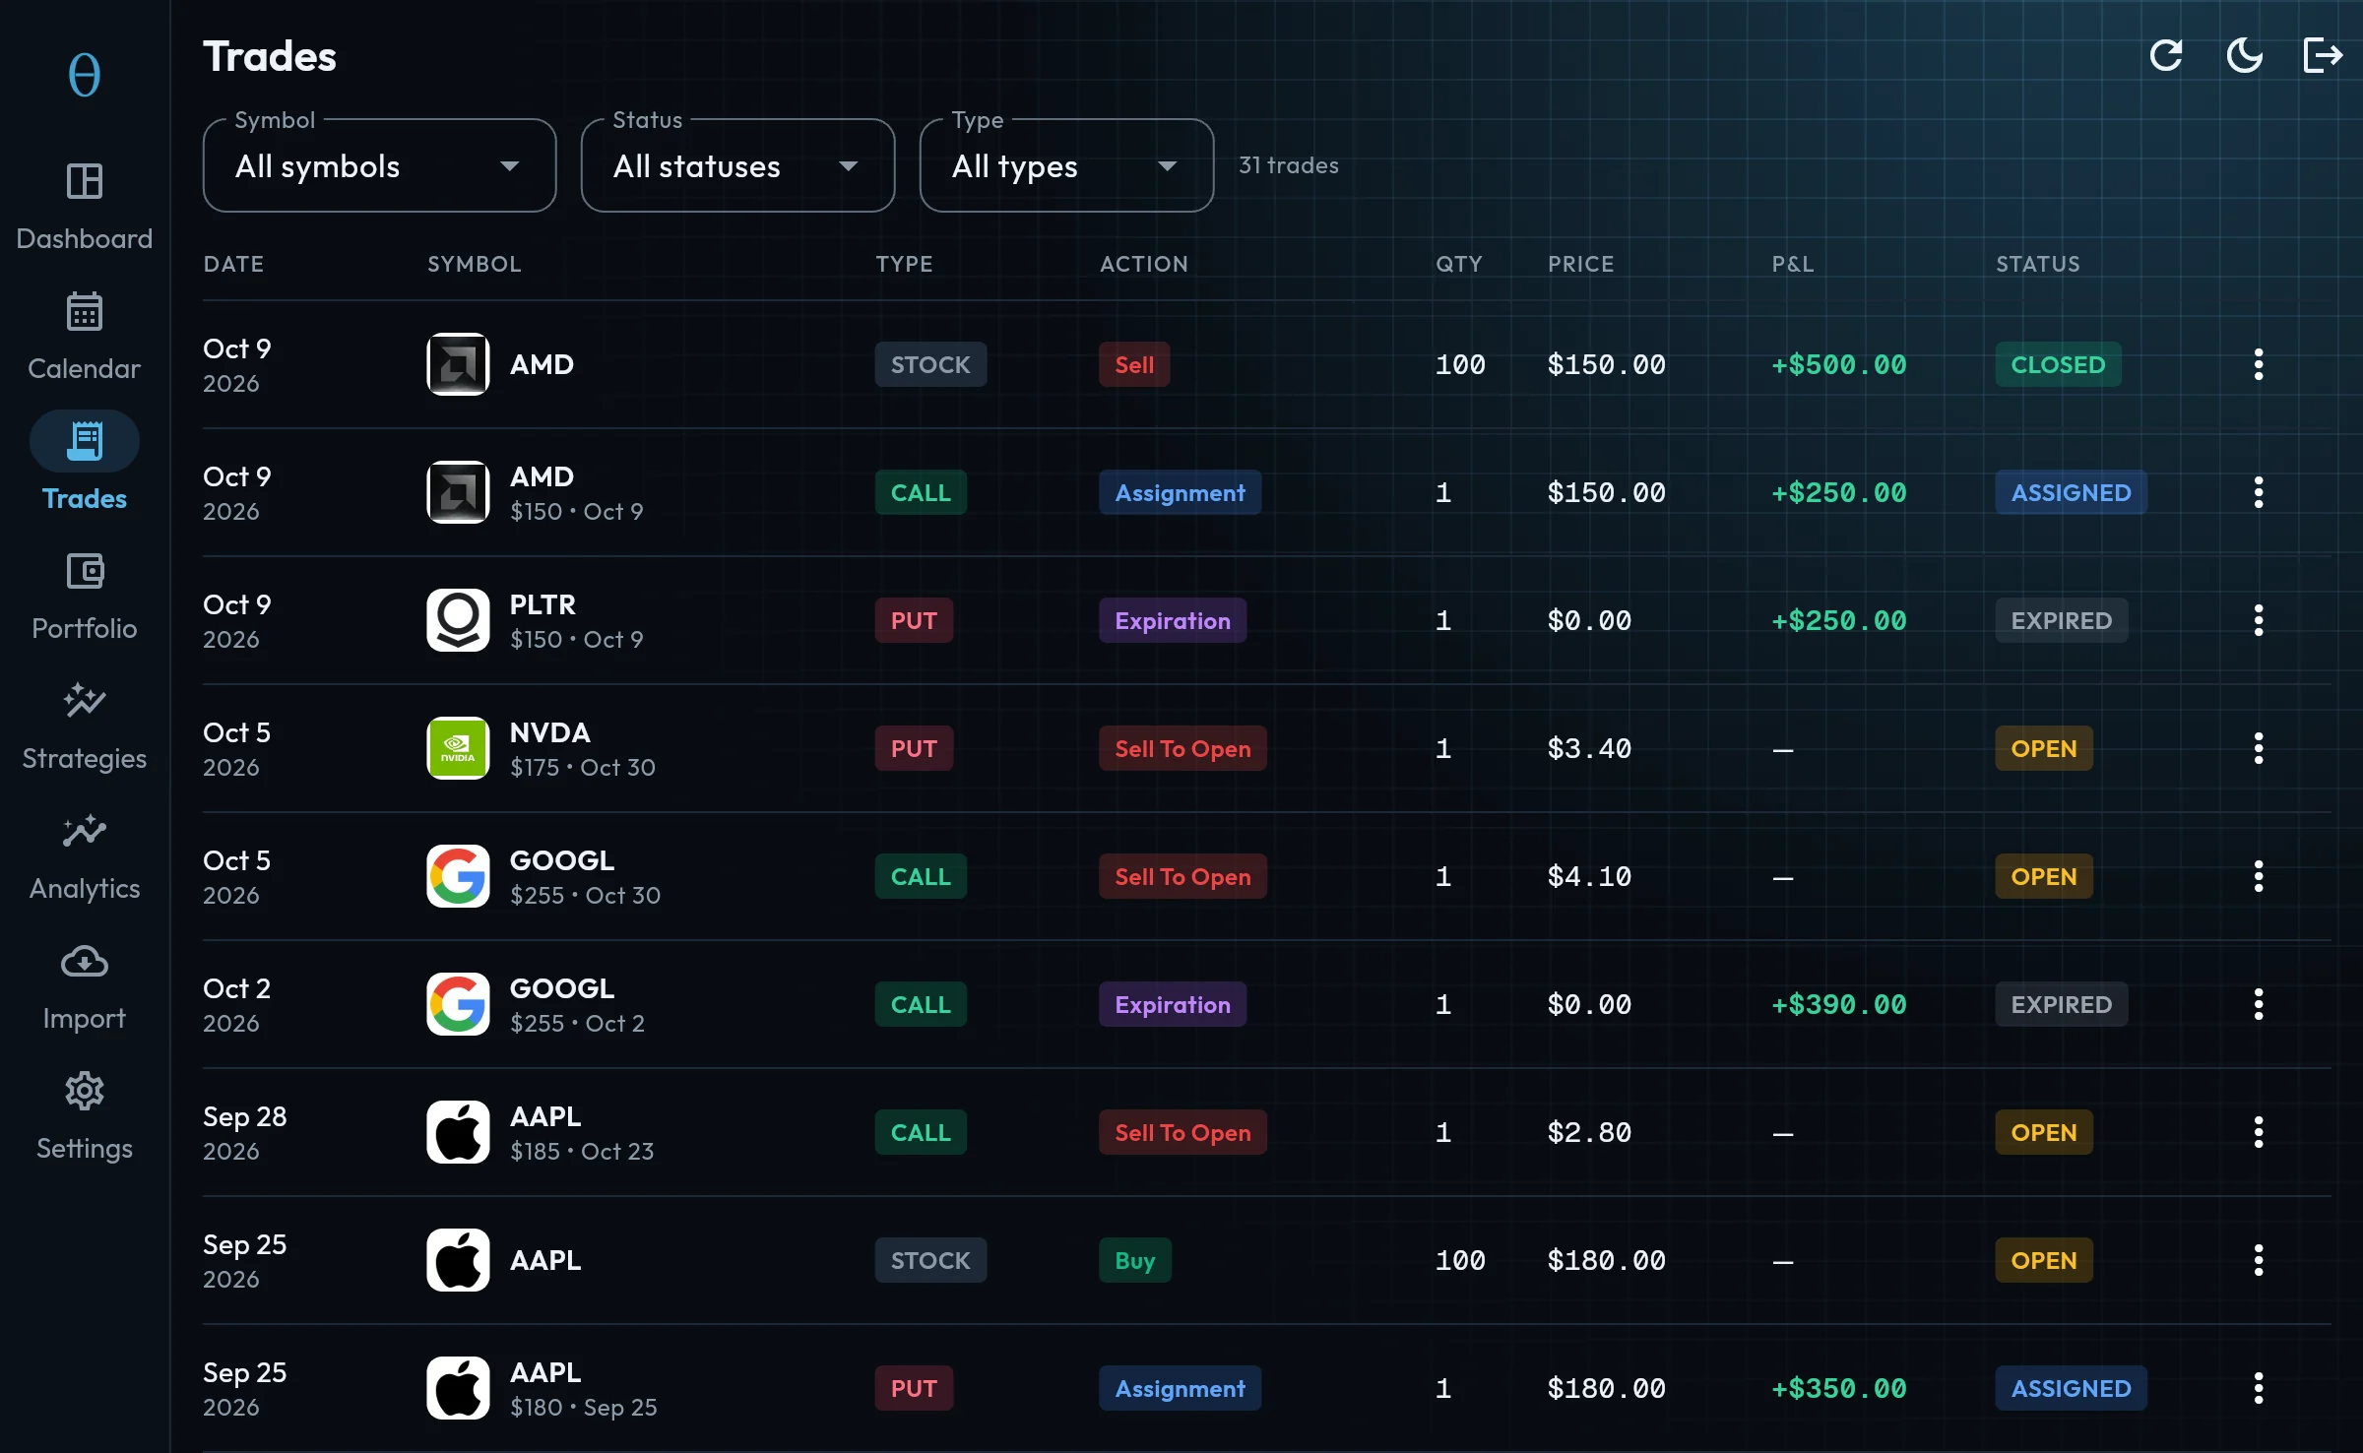Click the PLTR logo icon
Viewport: 2363px width, 1453px height.
pyautogui.click(x=458, y=620)
